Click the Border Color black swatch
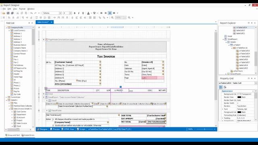 pyautogui.click(x=239, y=97)
